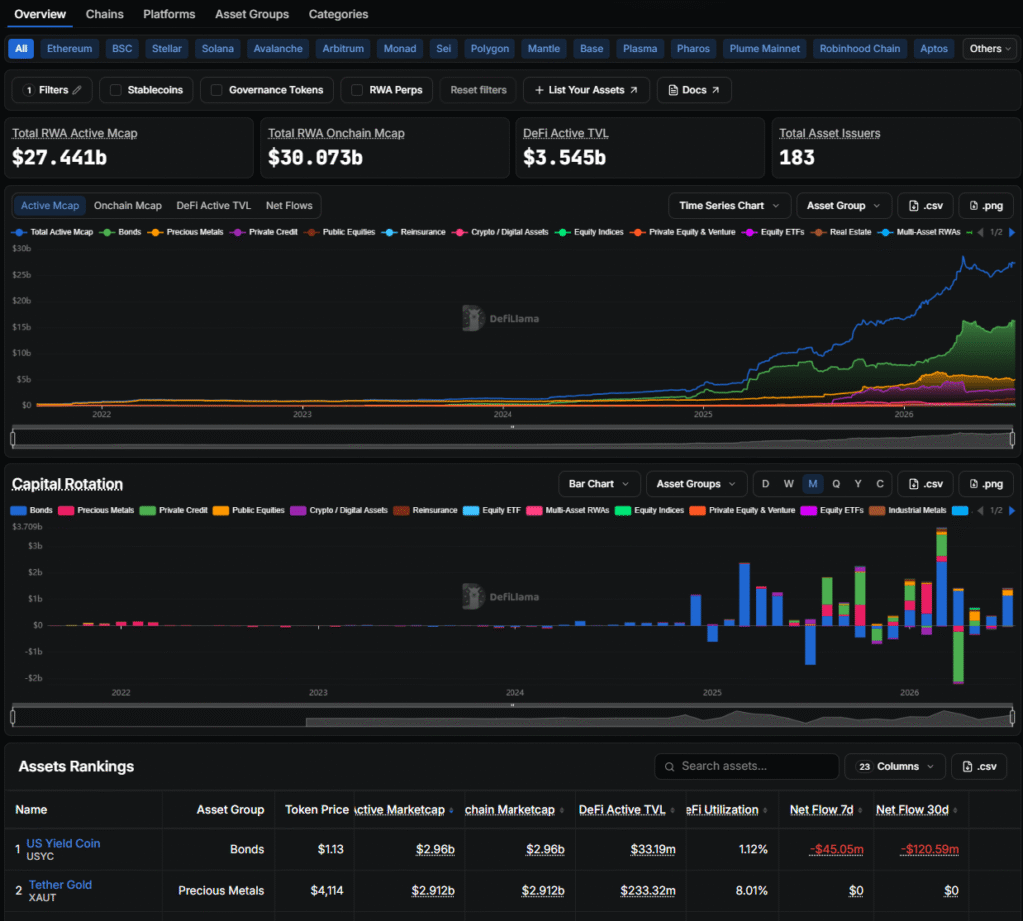Image resolution: width=1023 pixels, height=921 pixels.
Task: Sort by the Net Flow 30d column arrow
Action: click(x=955, y=810)
